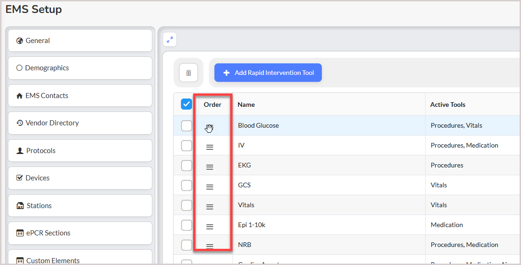Sort by the Name column header

(x=246, y=105)
